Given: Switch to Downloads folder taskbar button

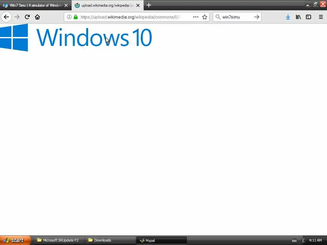Looking at the screenshot, I should pyautogui.click(x=110, y=240).
